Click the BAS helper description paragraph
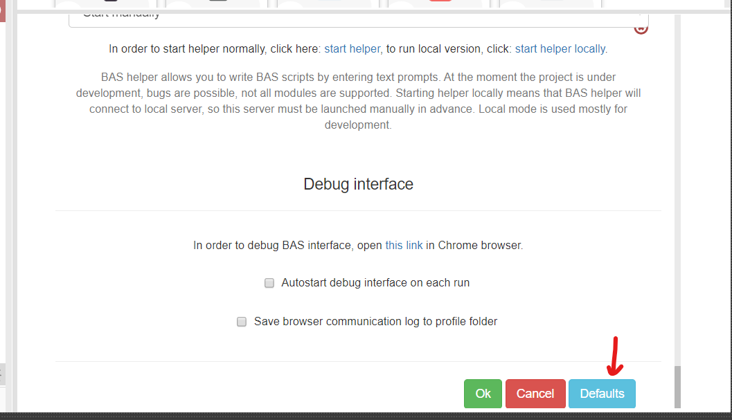 point(358,101)
